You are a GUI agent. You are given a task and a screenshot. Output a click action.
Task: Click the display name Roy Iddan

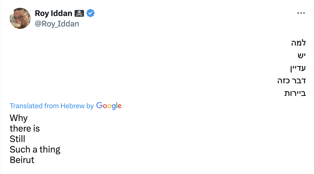(x=53, y=13)
